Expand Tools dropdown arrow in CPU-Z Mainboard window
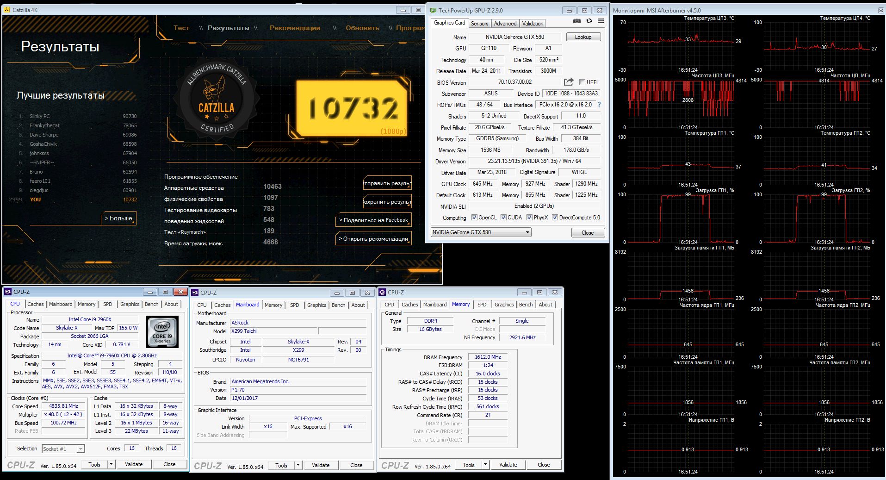This screenshot has height=480, width=886. coord(298,465)
